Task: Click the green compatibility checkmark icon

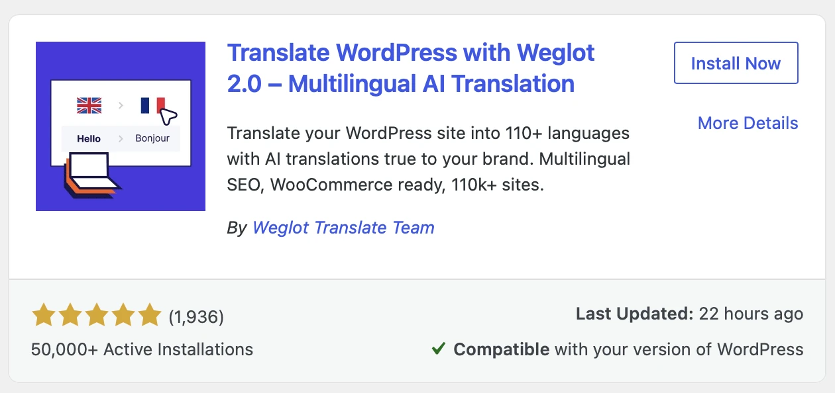Action: click(x=438, y=348)
